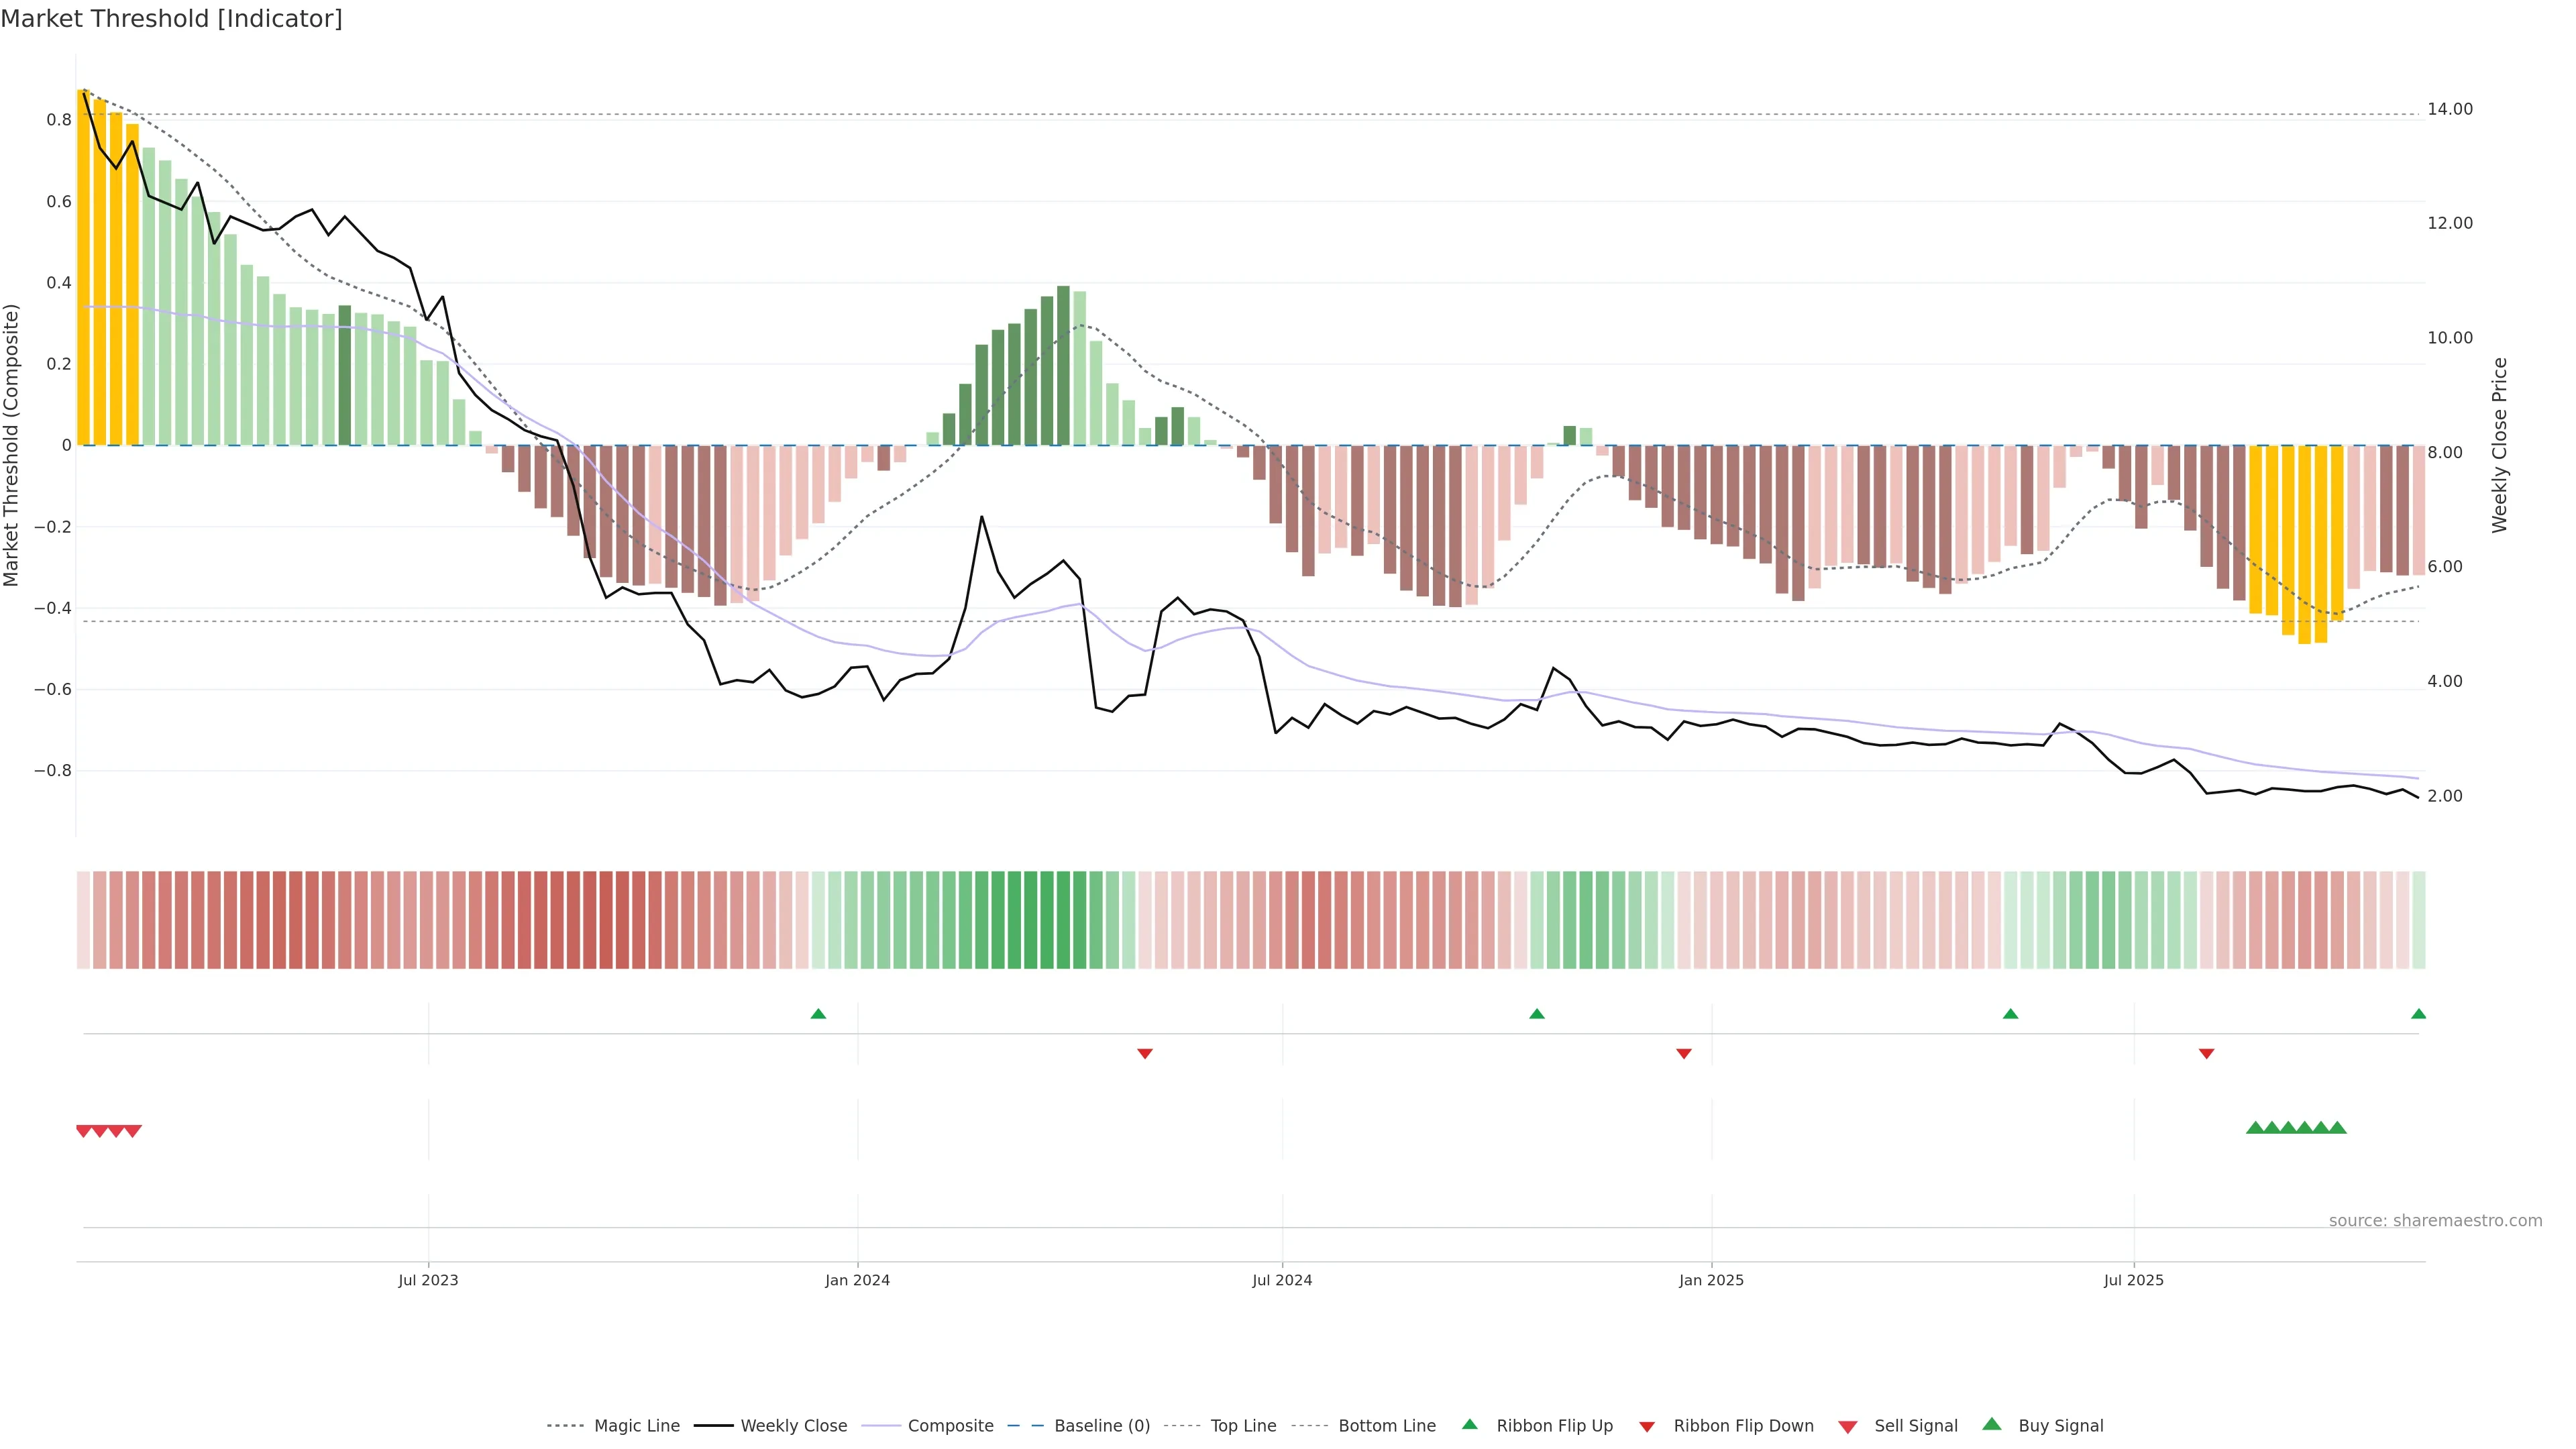Click the source: sharemaestro.com text
The image size is (2576, 1449).
(x=2435, y=1220)
